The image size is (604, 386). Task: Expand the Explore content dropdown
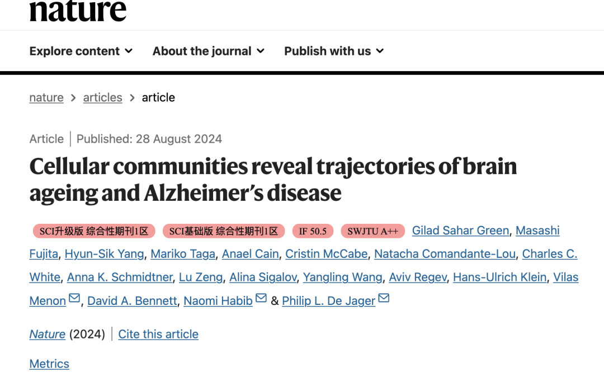81,51
